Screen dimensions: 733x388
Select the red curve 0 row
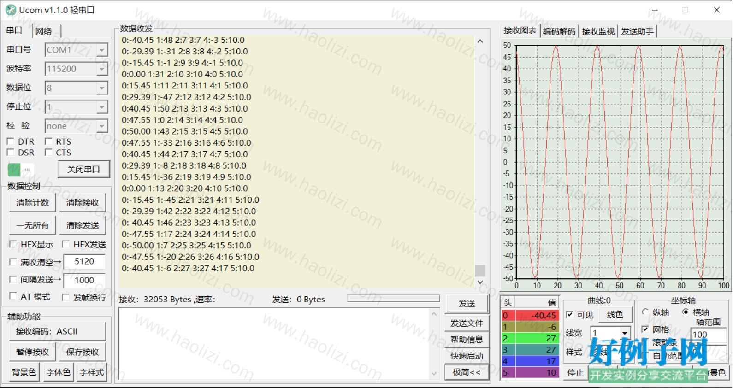[530, 316]
